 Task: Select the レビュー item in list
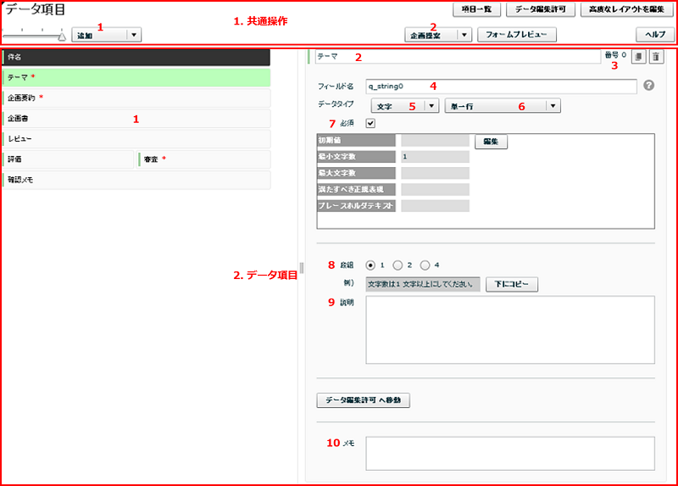136,137
